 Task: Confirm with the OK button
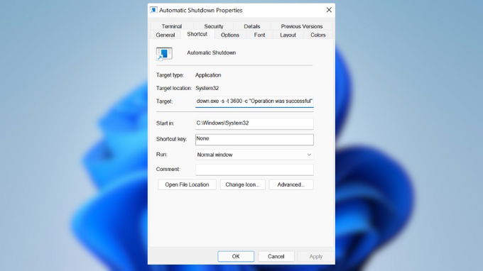[x=236, y=256]
